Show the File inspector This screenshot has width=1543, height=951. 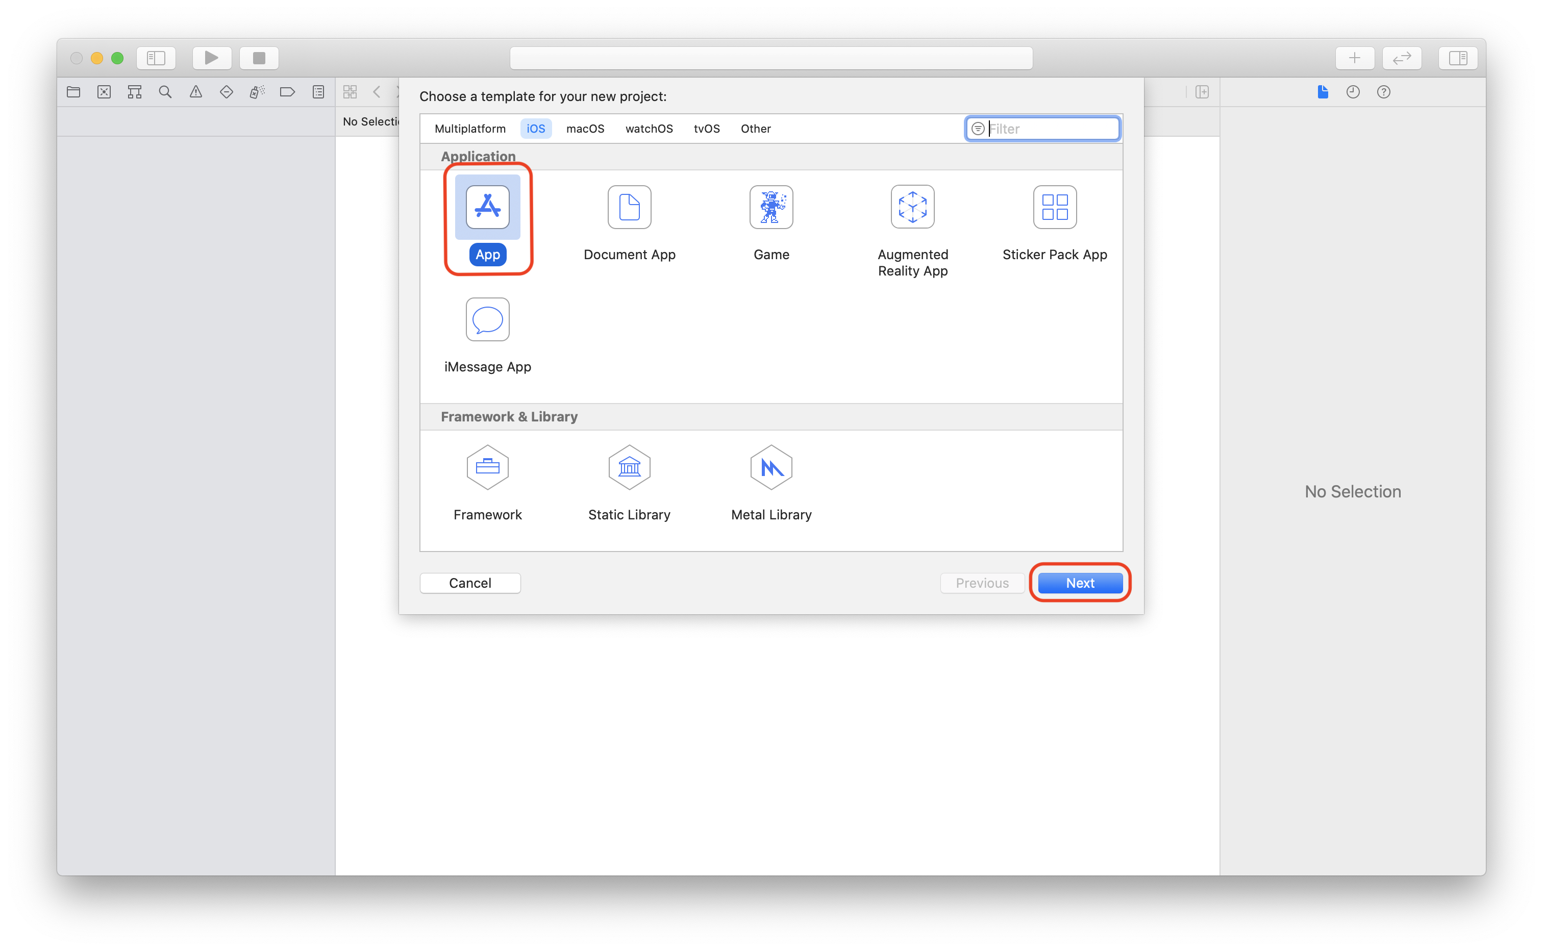[1322, 92]
